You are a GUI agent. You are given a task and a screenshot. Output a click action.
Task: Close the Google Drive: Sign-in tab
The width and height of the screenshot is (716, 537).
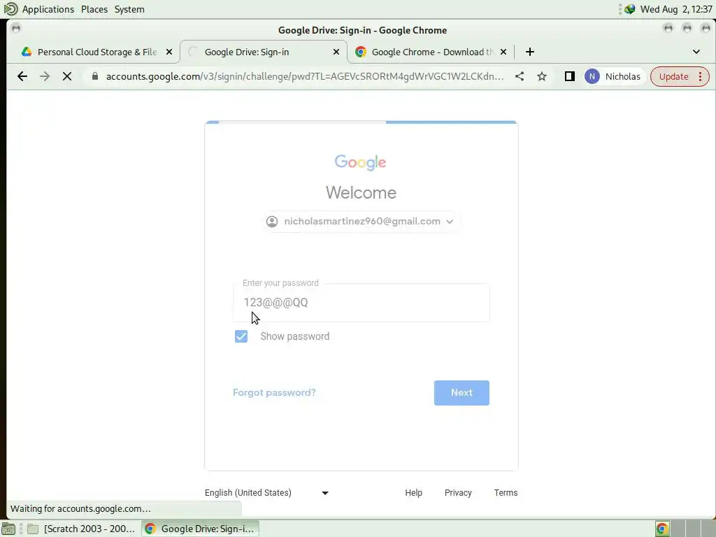click(x=336, y=52)
